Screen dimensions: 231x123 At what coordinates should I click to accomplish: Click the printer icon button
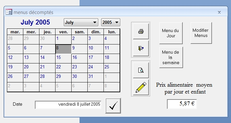141,31
